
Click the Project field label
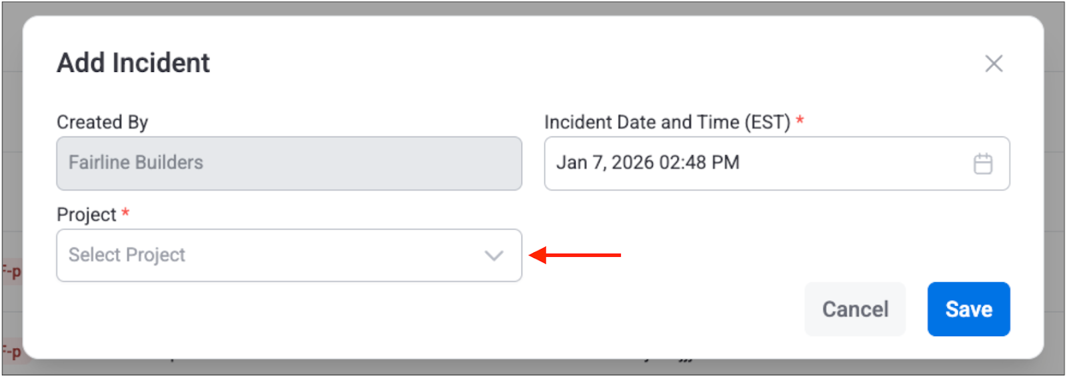86,215
